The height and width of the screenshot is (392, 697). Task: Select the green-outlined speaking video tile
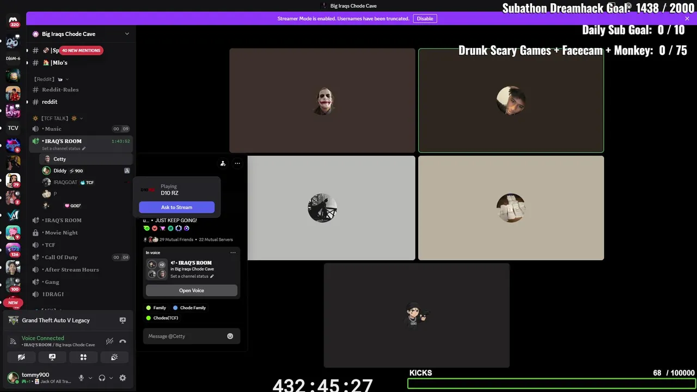pos(511,101)
